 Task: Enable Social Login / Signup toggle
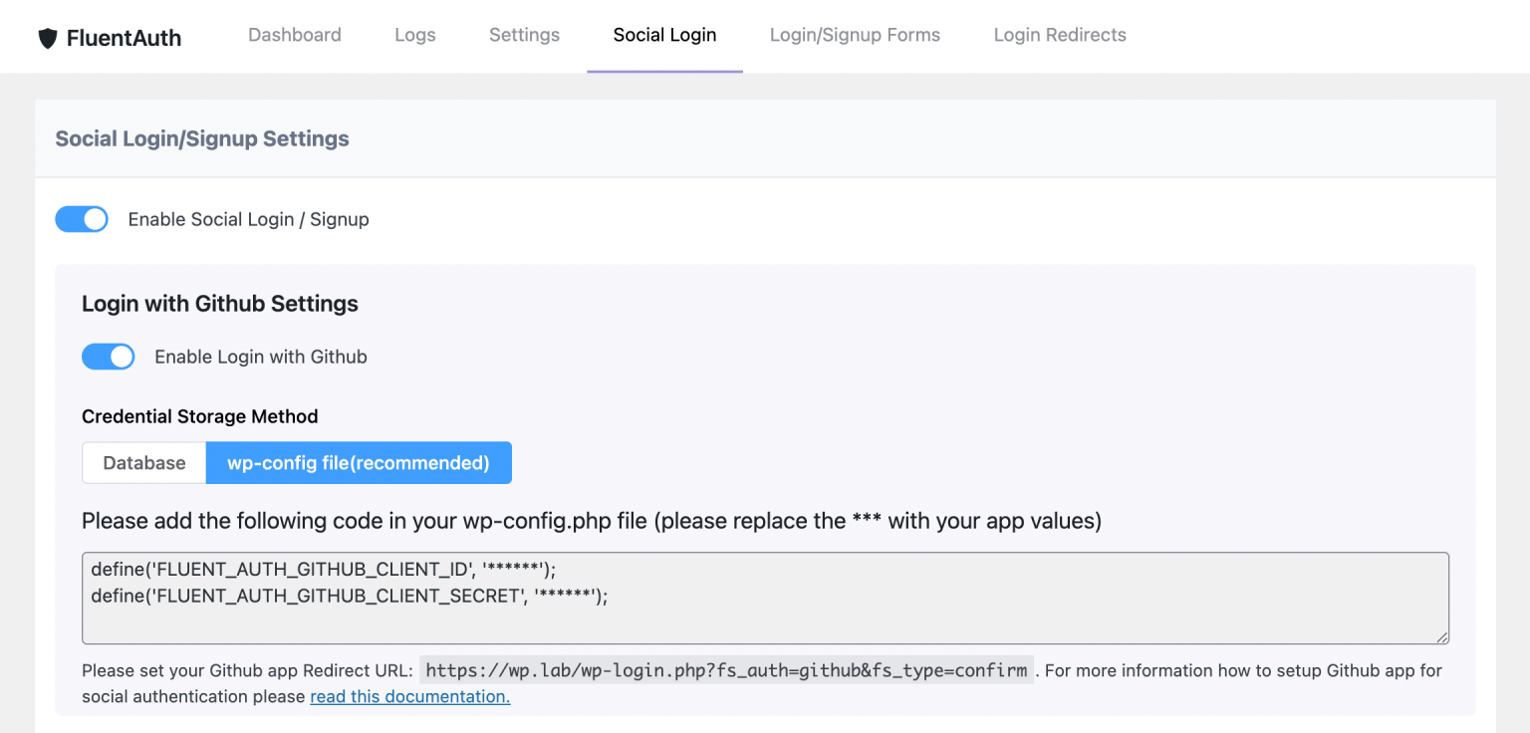[x=81, y=218]
